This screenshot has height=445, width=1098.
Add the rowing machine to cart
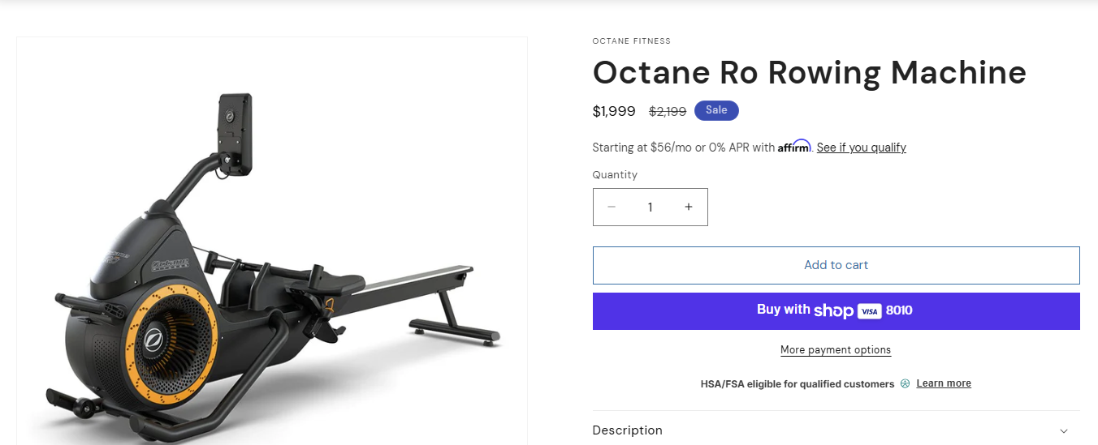836,265
